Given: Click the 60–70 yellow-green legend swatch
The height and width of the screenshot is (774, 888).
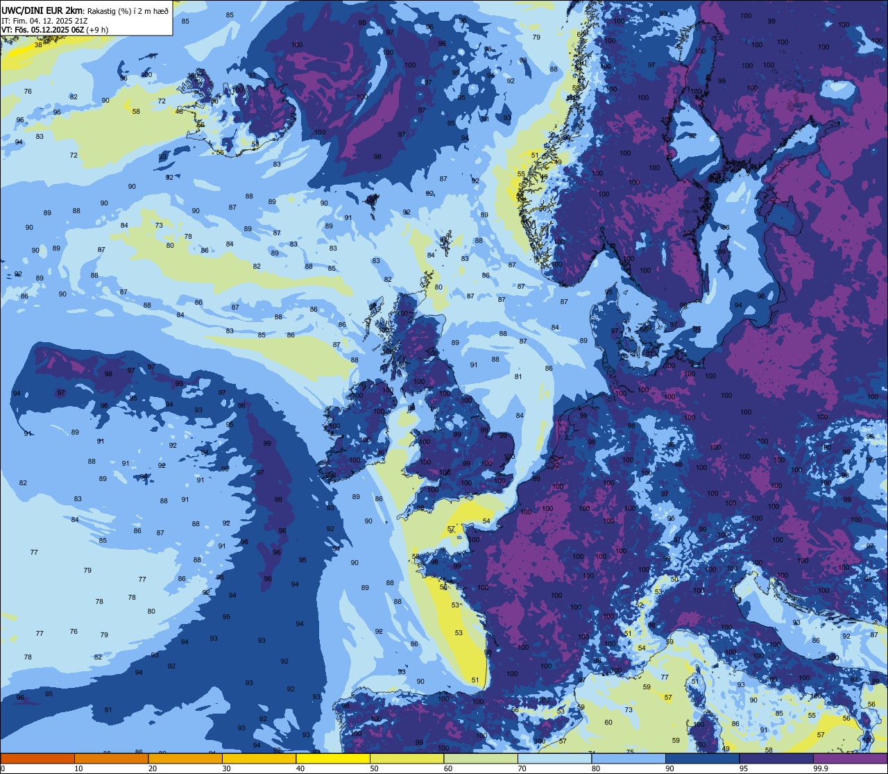Looking at the screenshot, I should 481,758.
